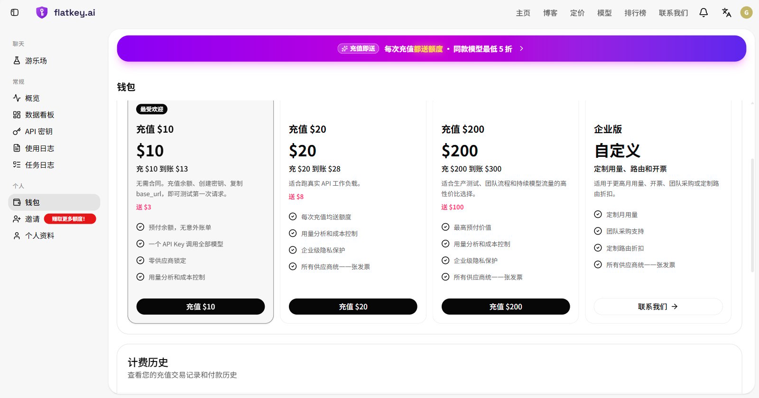Click the check icon beside 最高预付价值
The width and height of the screenshot is (759, 398).
click(x=445, y=227)
